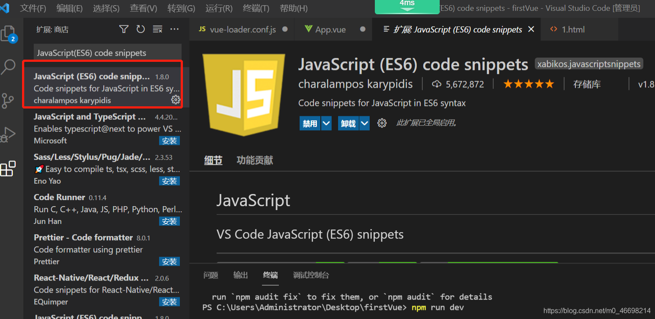Open the 编辑(E) menu
Image resolution: width=655 pixels, height=319 pixels.
pos(70,8)
